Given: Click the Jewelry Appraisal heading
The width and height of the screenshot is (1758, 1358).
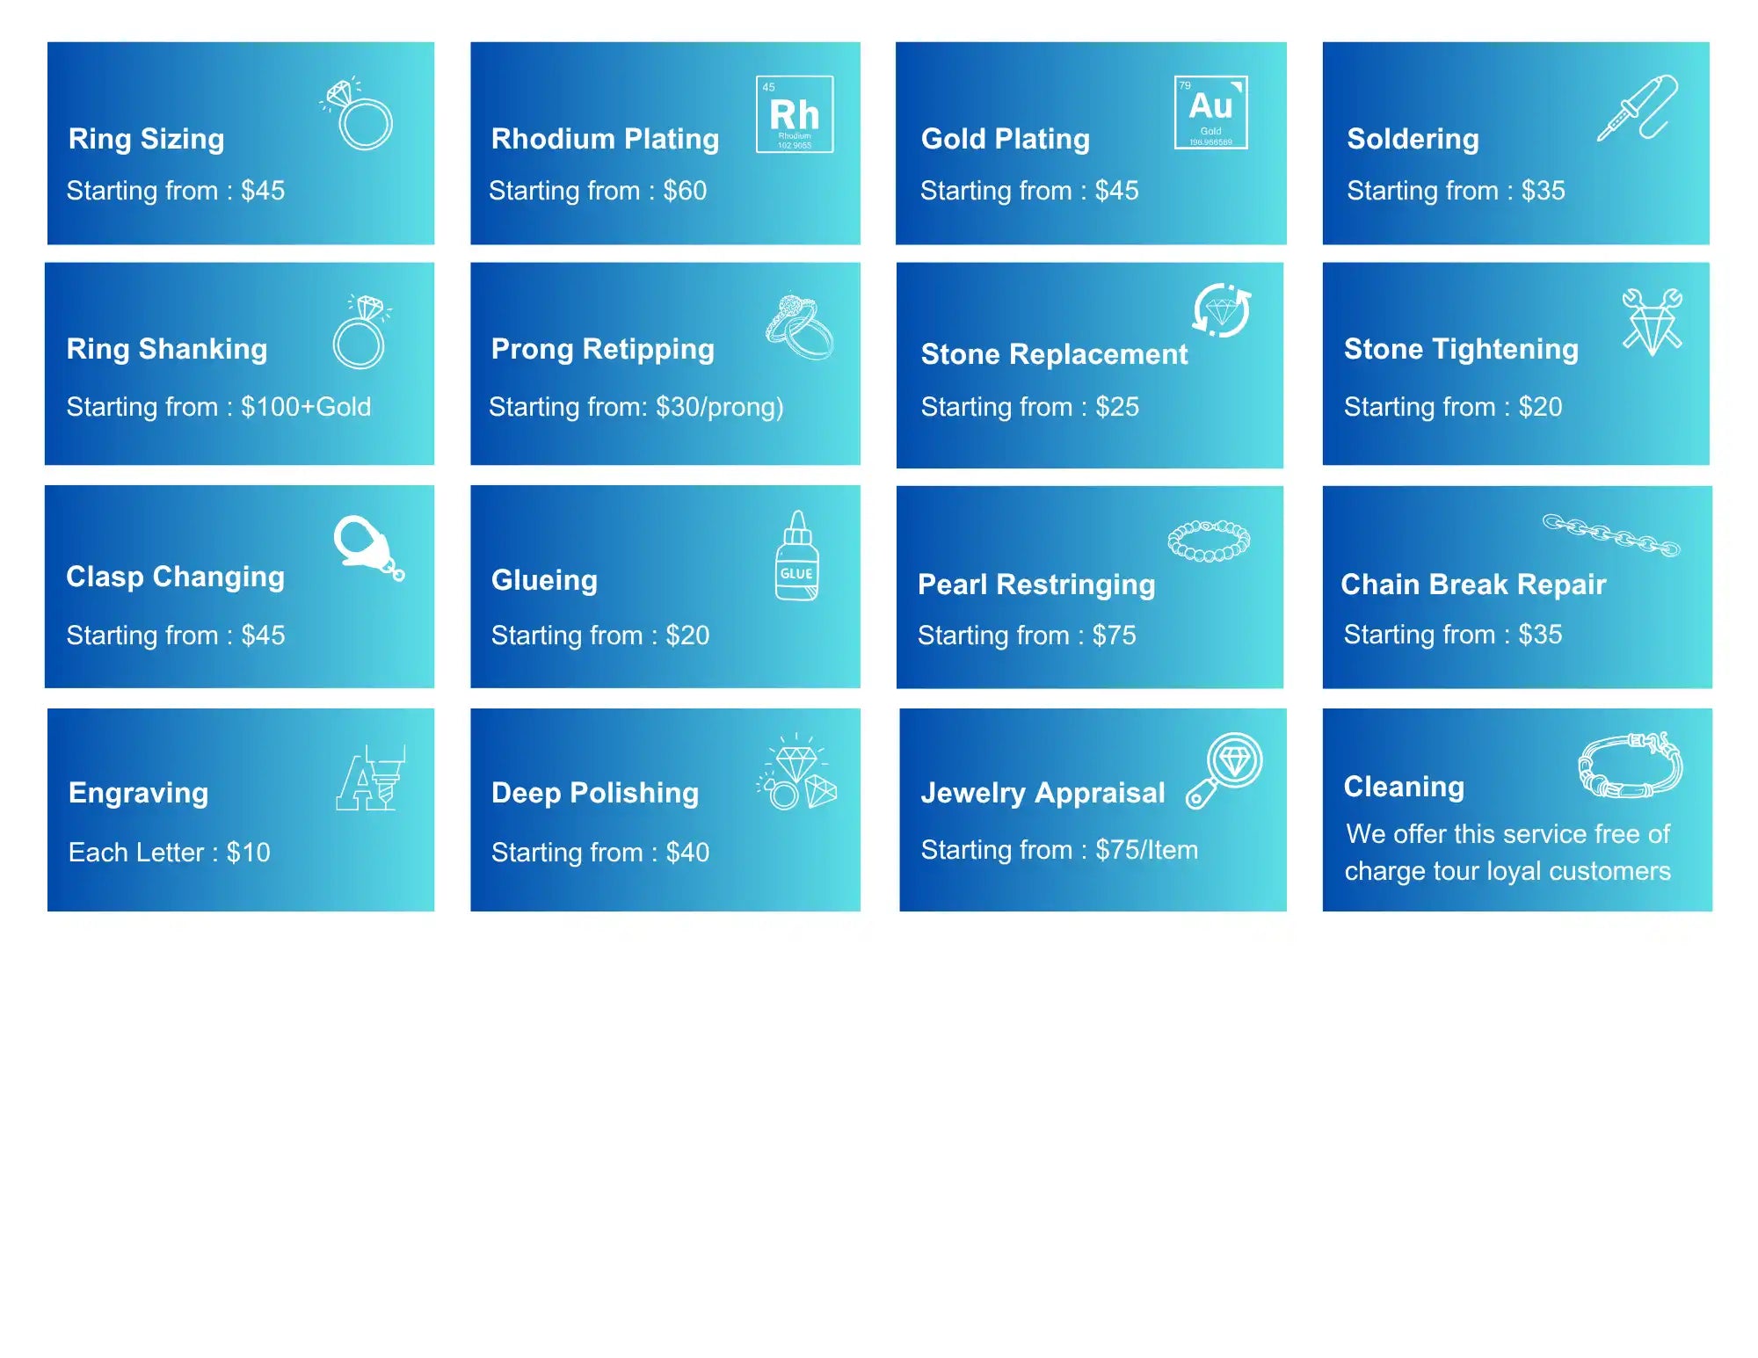Looking at the screenshot, I should [x=1042, y=793].
